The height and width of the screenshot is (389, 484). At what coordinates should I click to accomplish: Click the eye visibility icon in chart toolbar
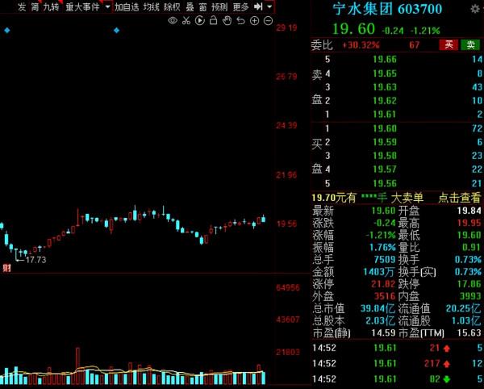(173, 20)
